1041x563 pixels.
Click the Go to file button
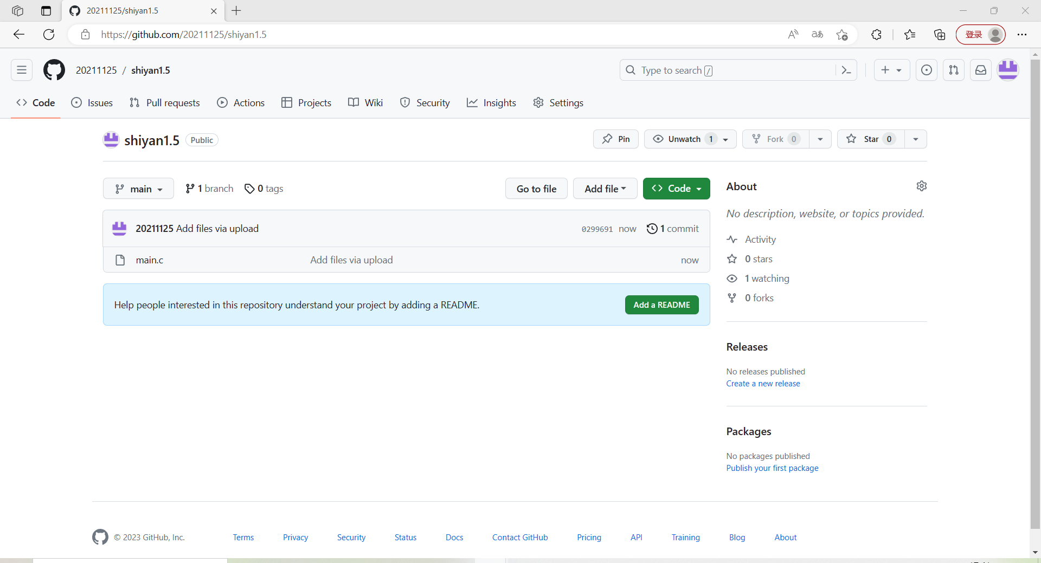coord(536,189)
